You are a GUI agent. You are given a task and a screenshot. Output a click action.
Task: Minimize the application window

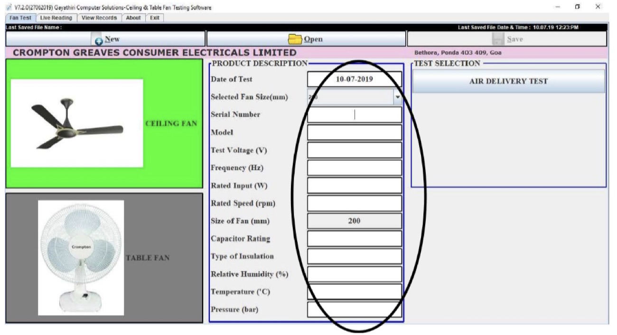point(558,7)
